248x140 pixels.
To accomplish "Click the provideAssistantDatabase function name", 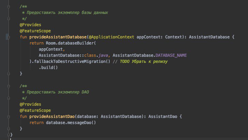I will (x=58, y=37).
